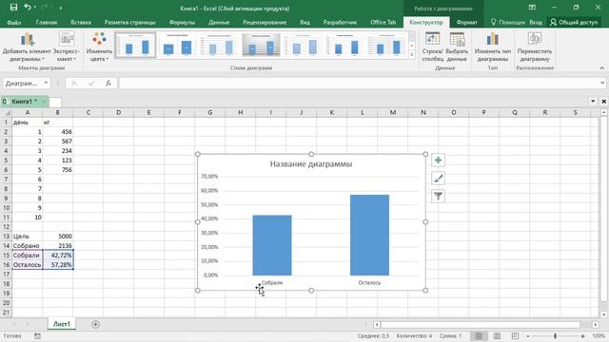The image size is (609, 342).
Task: Open the Файл tab
Action: pos(14,22)
